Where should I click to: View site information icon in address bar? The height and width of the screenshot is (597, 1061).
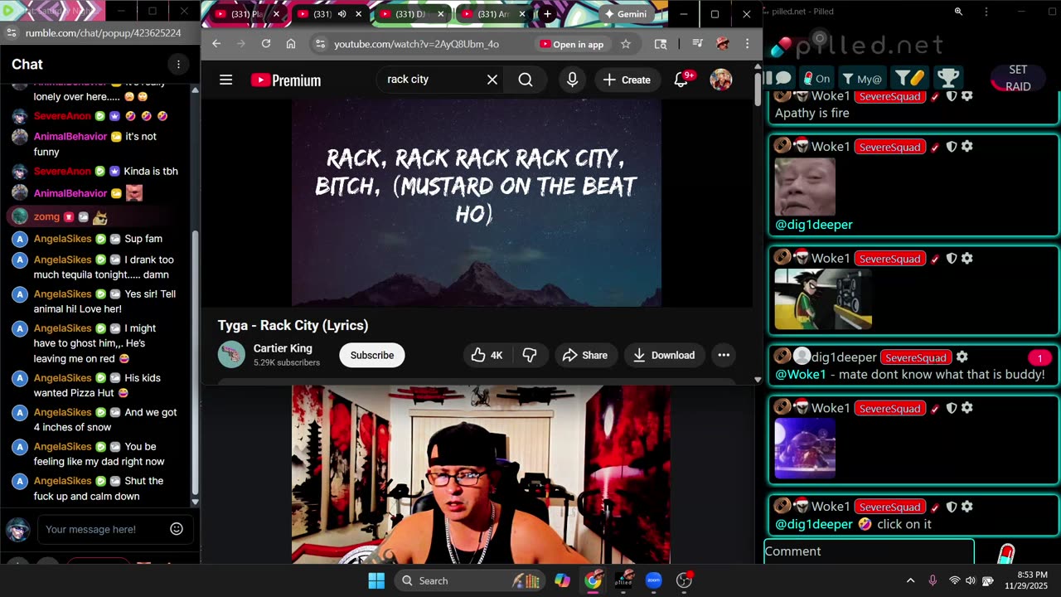pyautogui.click(x=320, y=44)
